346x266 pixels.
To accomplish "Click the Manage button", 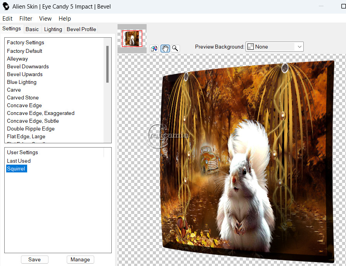I will 80,260.
